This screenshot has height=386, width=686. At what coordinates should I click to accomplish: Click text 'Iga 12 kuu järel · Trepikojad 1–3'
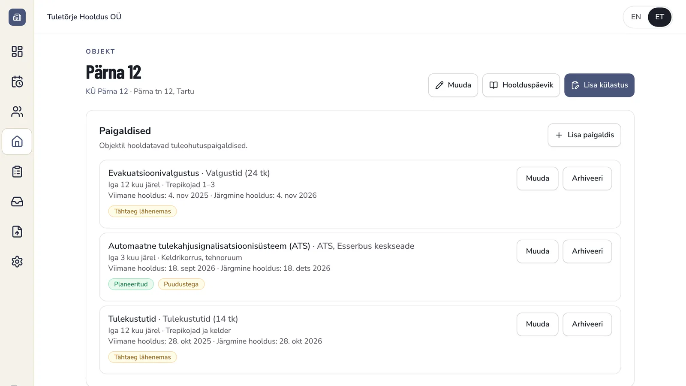coord(162,185)
